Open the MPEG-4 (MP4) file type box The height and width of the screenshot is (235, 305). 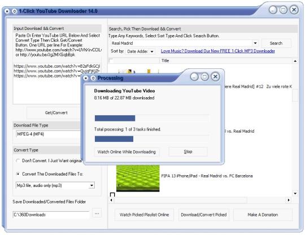(x=49, y=134)
